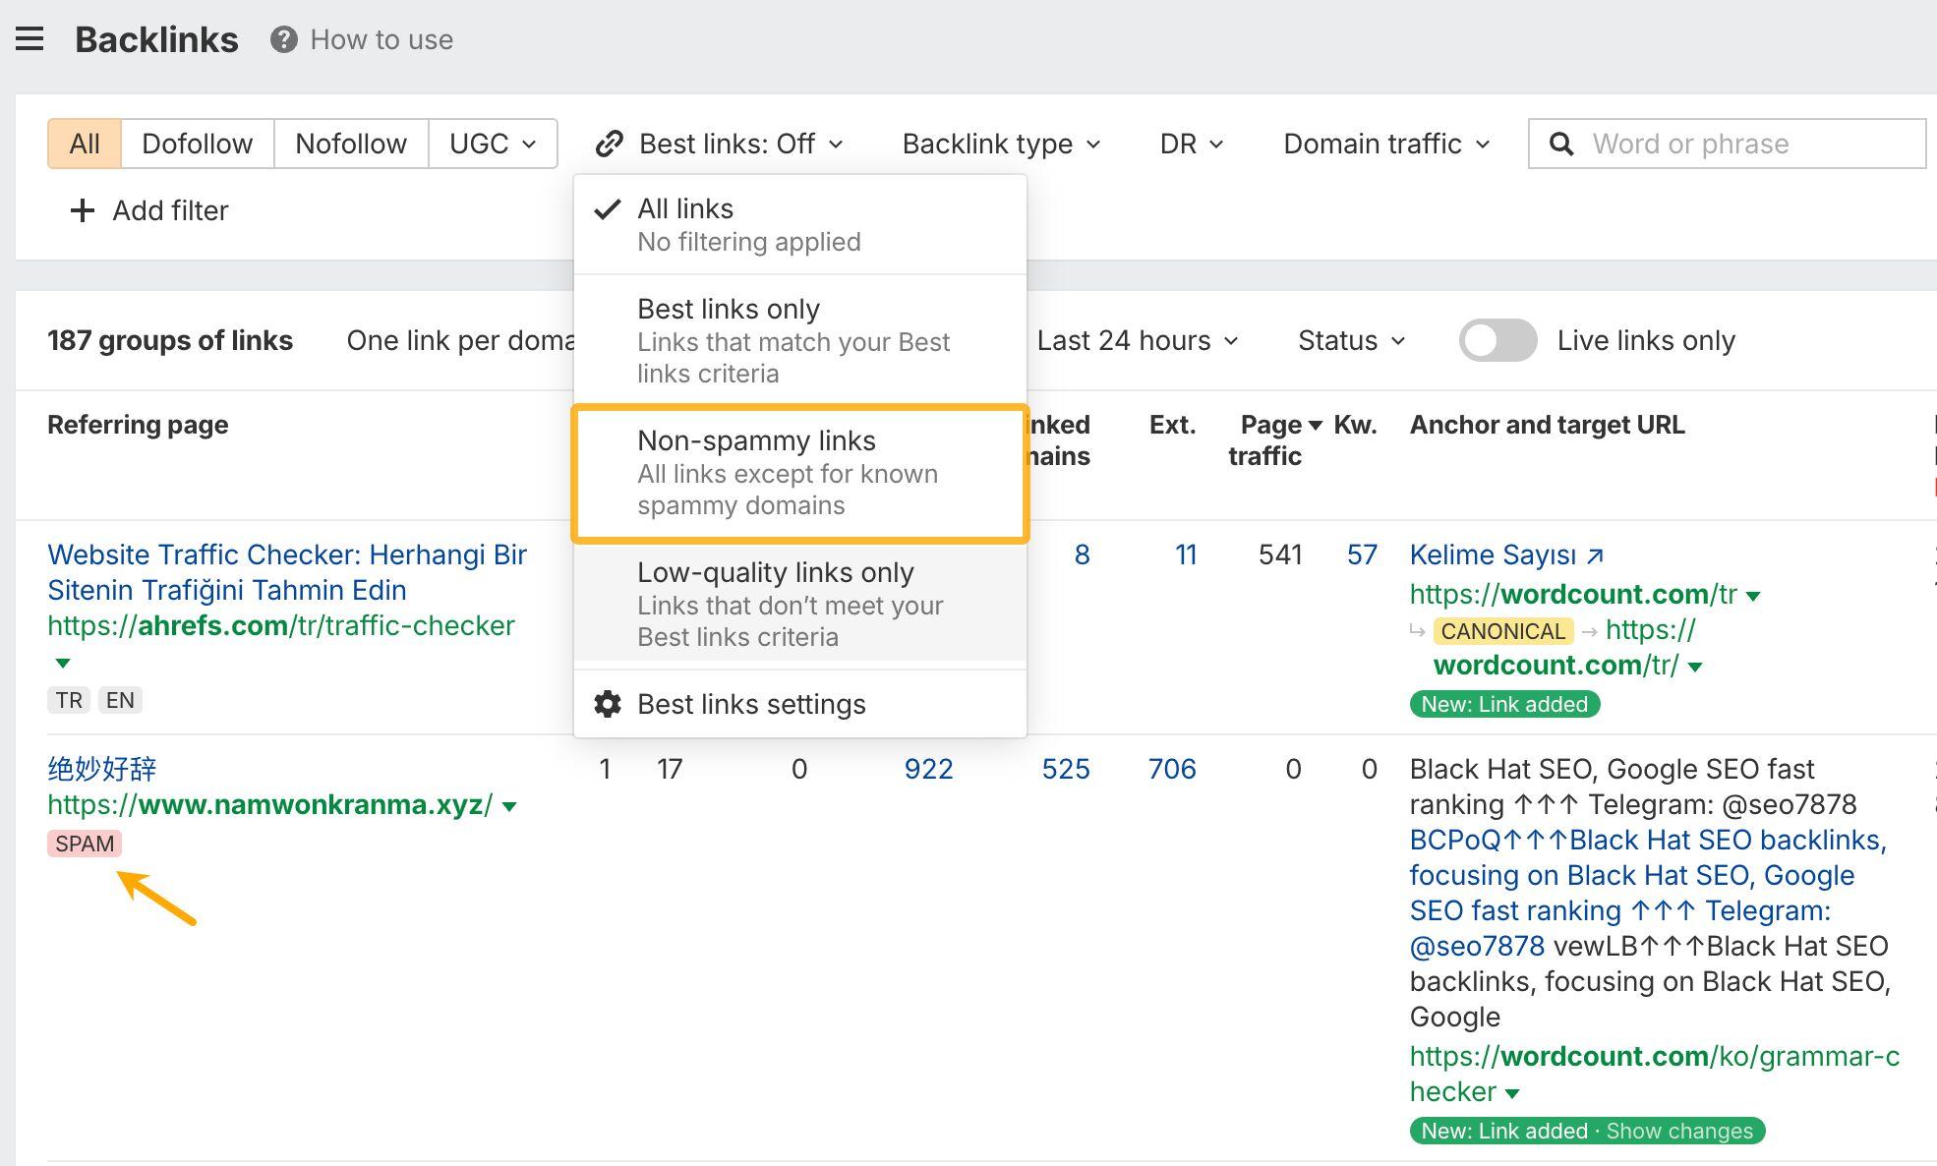
Task: Click the How to use question-mark icon
Action: (284, 39)
